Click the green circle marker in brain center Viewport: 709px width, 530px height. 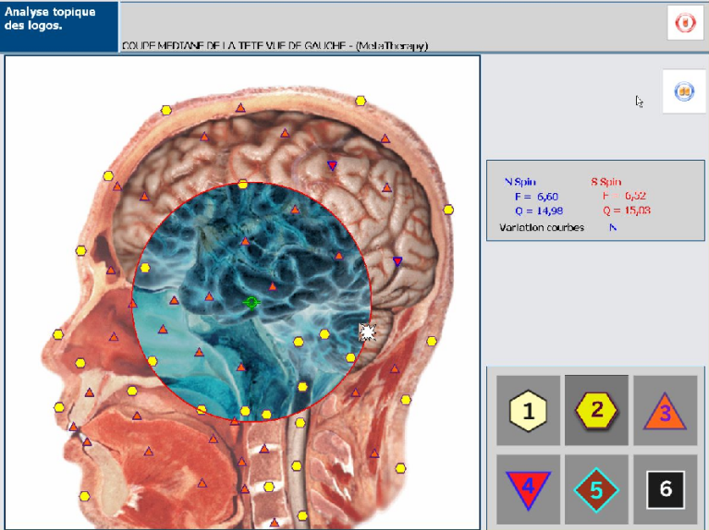pos(251,302)
